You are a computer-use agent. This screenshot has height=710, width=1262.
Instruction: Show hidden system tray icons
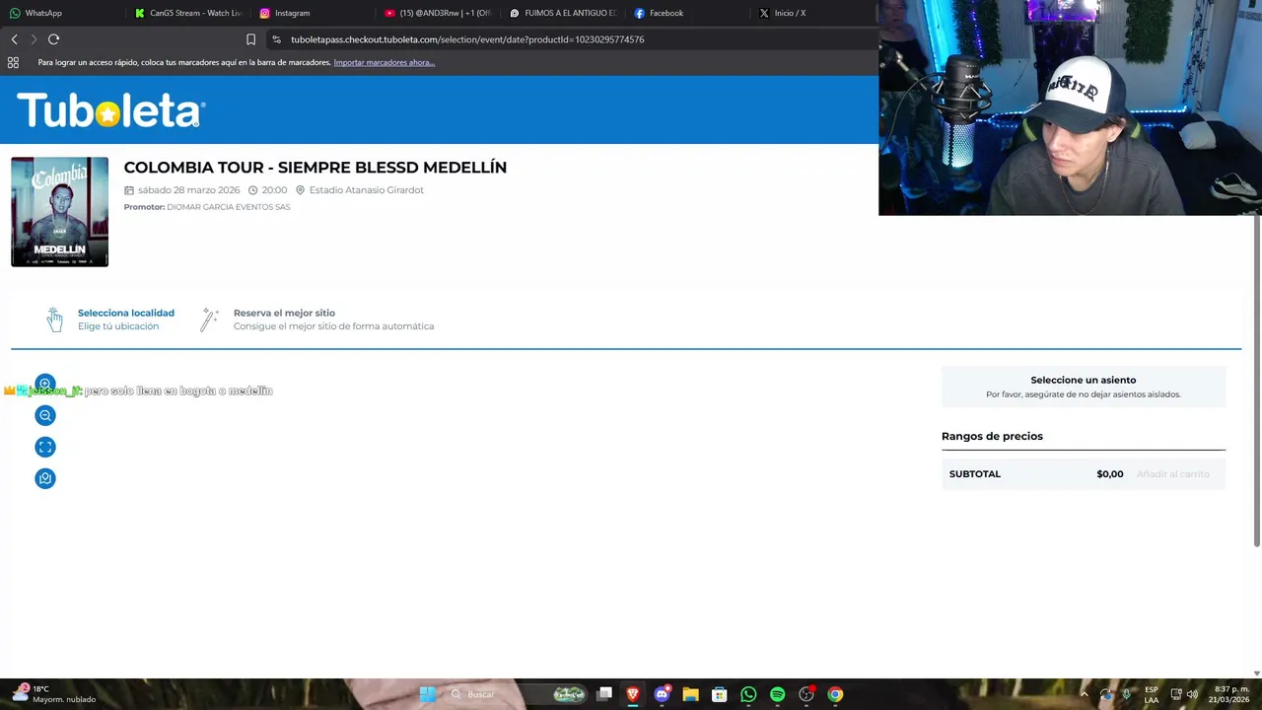[x=1085, y=694]
